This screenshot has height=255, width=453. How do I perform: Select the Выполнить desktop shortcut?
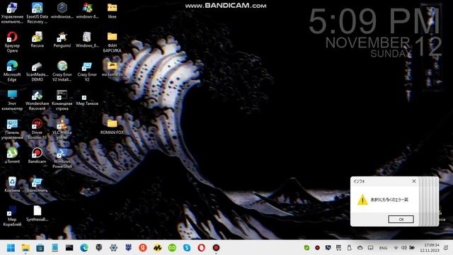click(x=37, y=184)
